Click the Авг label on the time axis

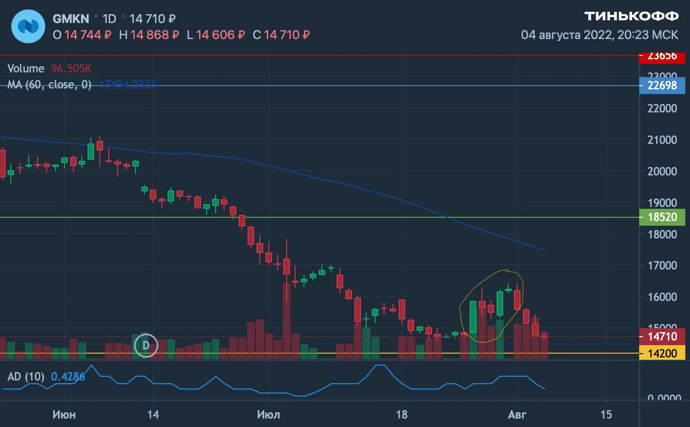517,415
